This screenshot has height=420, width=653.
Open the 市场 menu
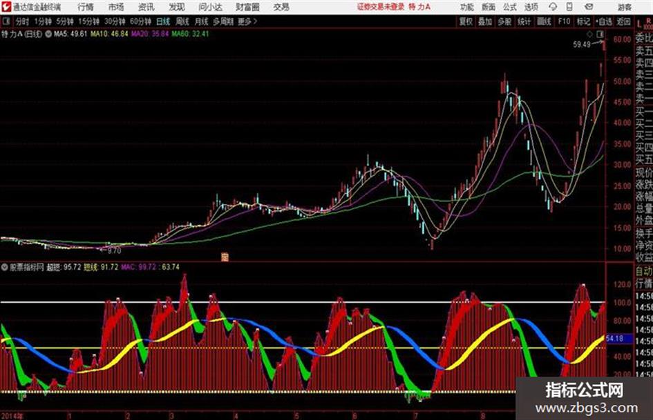pos(116,7)
